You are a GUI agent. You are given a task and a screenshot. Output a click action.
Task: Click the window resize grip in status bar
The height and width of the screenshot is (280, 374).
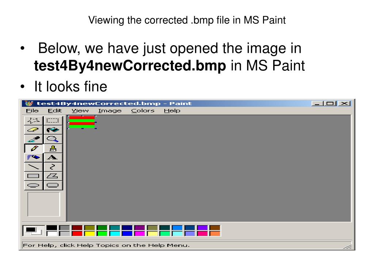(348, 246)
